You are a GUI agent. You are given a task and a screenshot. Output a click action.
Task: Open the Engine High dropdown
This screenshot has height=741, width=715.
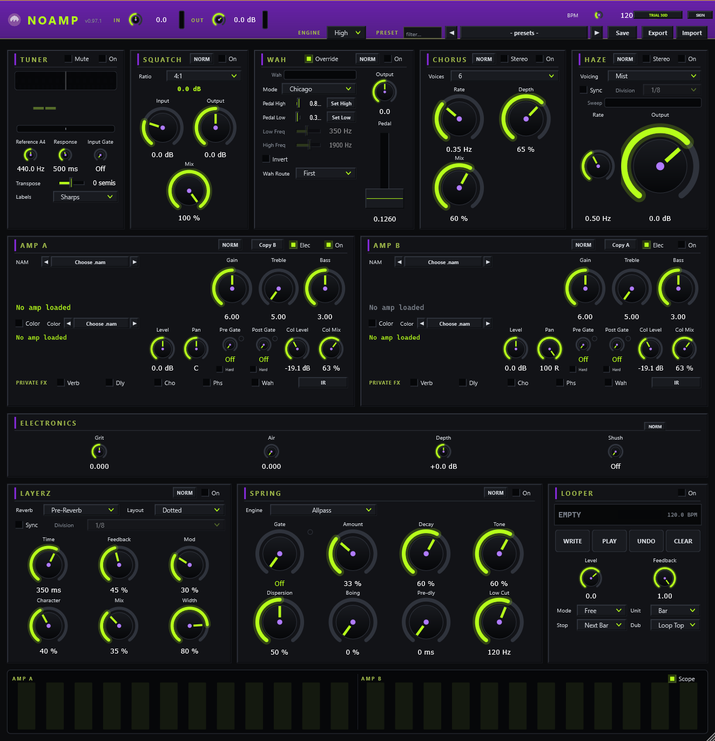[x=347, y=33]
